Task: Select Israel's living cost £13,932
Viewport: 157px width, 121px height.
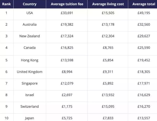Action: pyautogui.click(x=108, y=95)
